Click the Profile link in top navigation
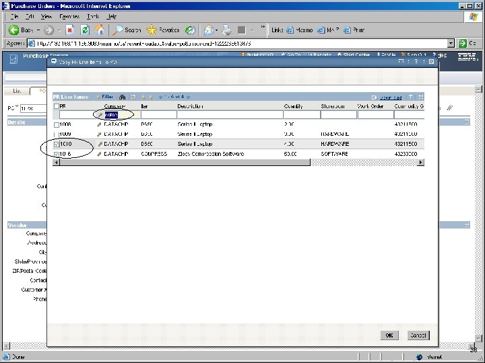The height and width of the screenshot is (363, 485). pos(388,54)
